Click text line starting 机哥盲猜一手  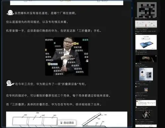54,31
